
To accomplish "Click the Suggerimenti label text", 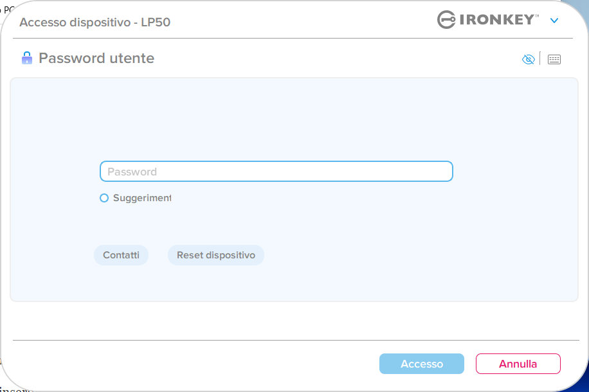I will 141,199.
